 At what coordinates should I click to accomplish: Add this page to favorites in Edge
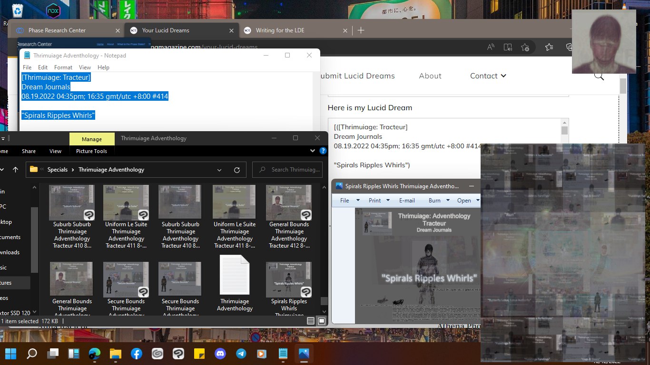coord(525,47)
